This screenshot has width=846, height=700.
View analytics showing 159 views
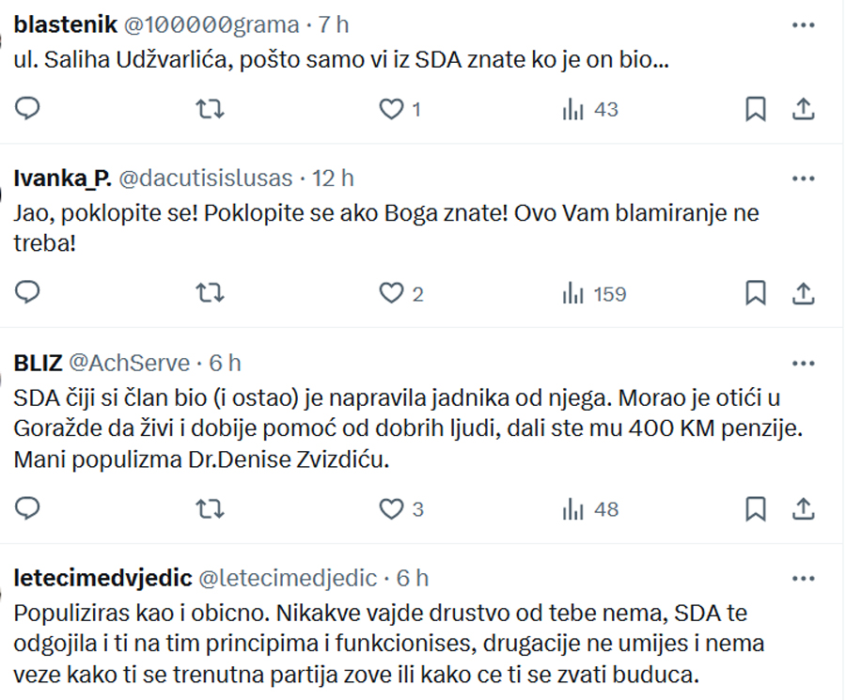tap(594, 294)
